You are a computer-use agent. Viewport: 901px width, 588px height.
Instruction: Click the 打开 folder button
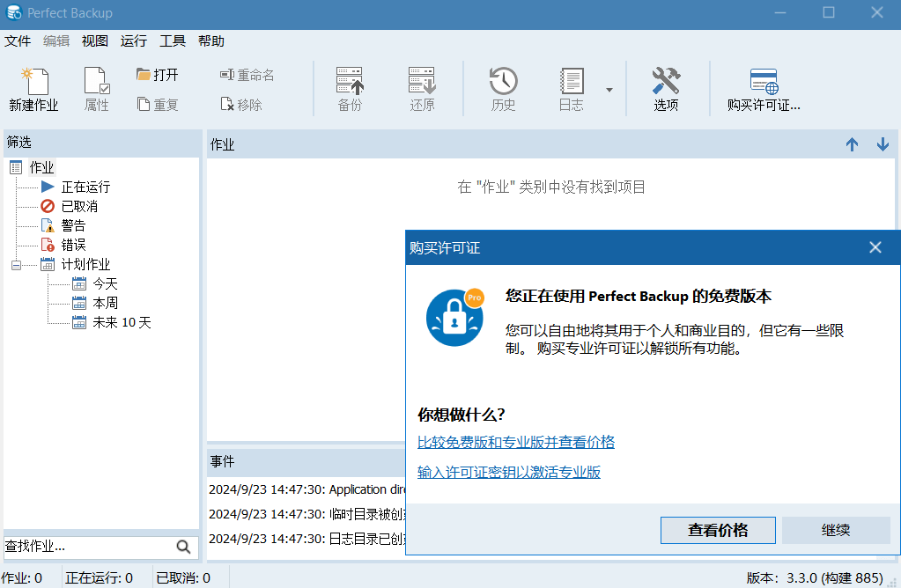pos(158,75)
